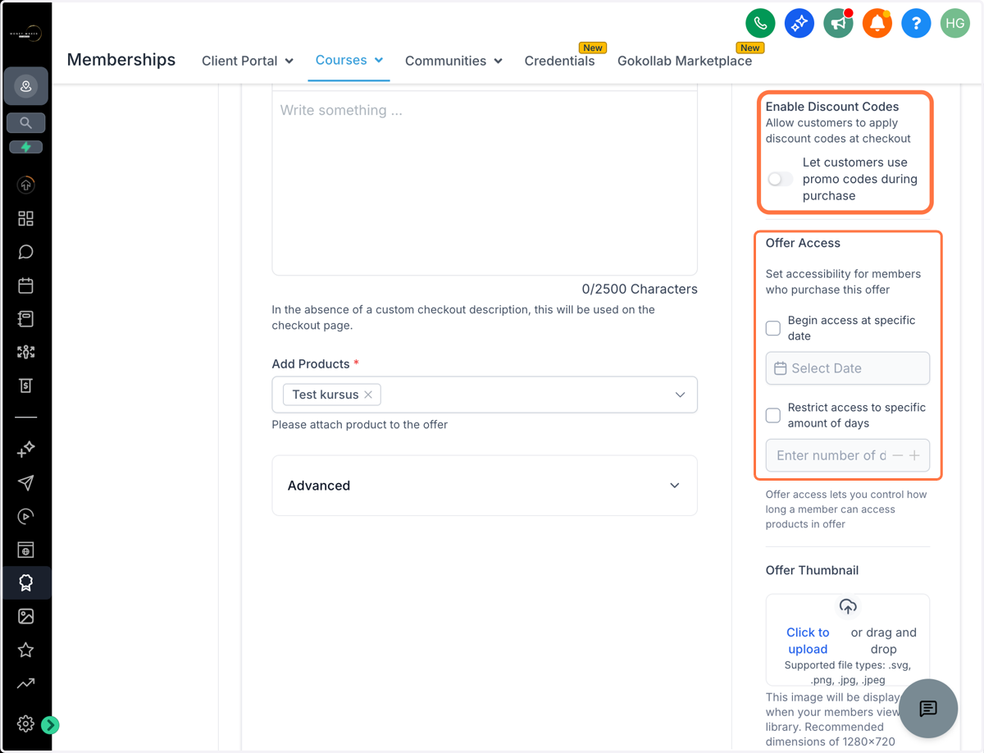Viewport: 984px width, 753px height.
Task: Open the orange notifications bell
Action: (x=877, y=23)
